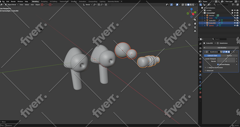
Task: Click the Levels Viewport value field
Action: tap(226, 59)
